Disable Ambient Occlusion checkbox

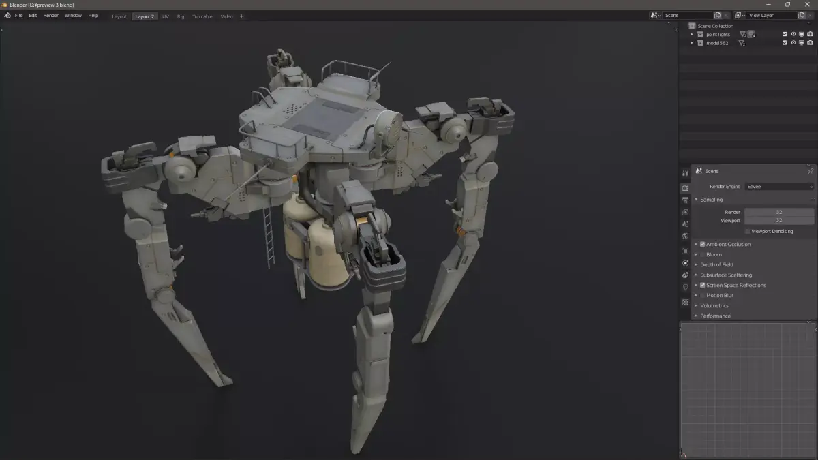[x=703, y=244]
